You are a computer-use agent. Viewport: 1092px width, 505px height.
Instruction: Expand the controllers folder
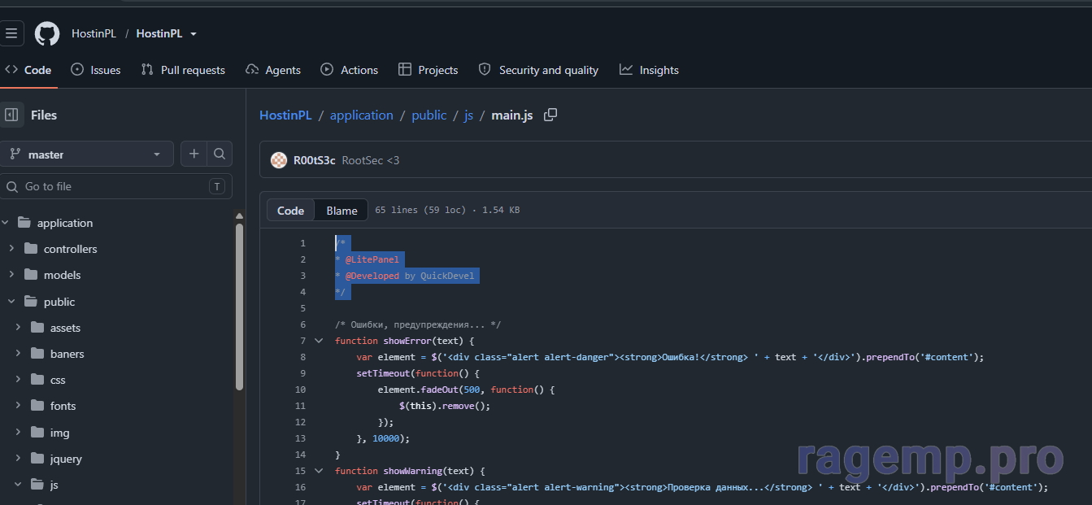tap(11, 249)
